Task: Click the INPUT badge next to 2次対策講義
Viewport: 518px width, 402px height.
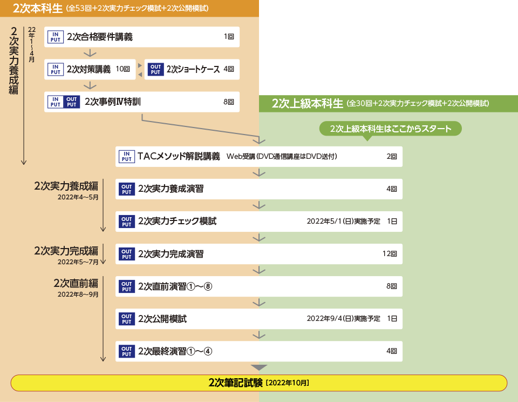Action: [x=56, y=69]
